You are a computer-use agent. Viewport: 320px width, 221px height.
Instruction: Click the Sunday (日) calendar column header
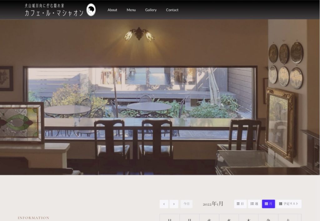click(x=170, y=218)
